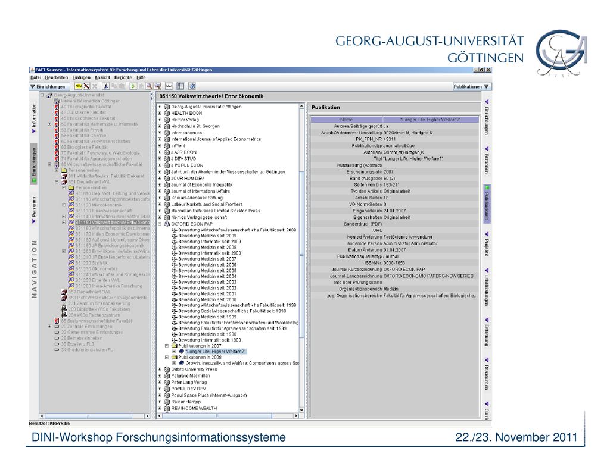Click the middle tree vertical scrollbar thumb

[301, 255]
